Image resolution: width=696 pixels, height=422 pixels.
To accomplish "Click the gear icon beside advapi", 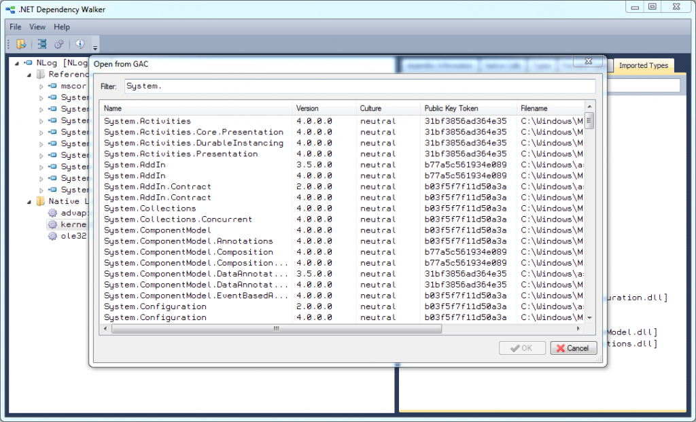I will pyautogui.click(x=52, y=213).
